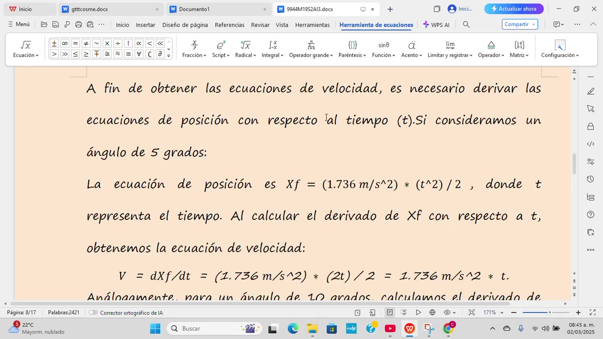Switch to the gtttcosme.docx document tab
This screenshot has width=603, height=339.
click(111, 9)
